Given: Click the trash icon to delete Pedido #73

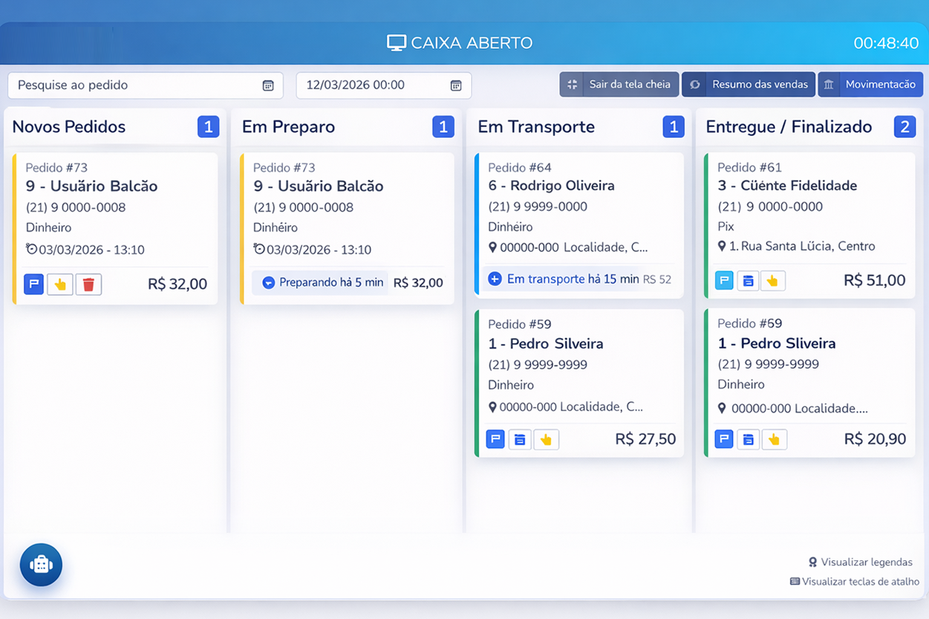Looking at the screenshot, I should 88,284.
